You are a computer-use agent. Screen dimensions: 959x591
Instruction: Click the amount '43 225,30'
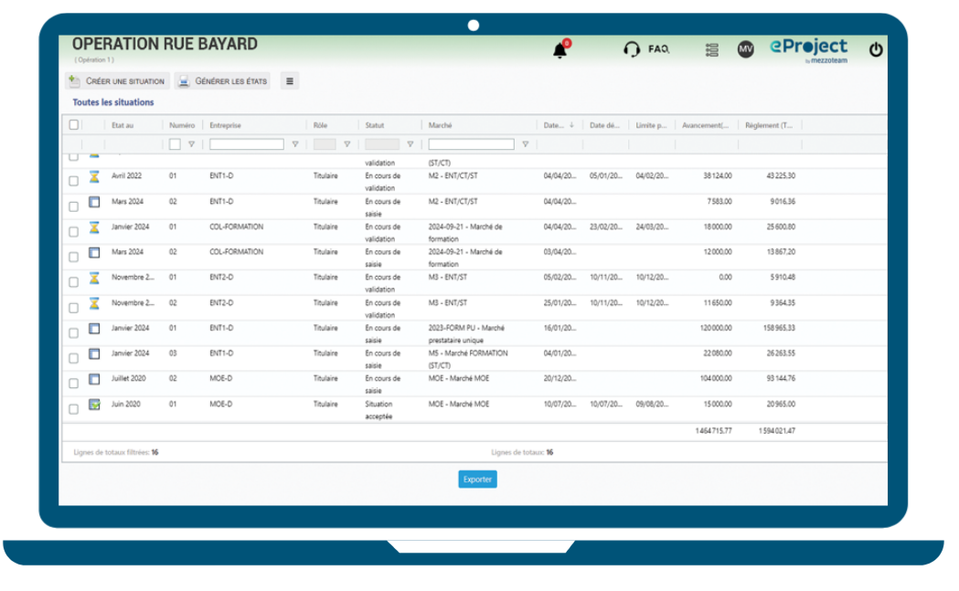coord(781,176)
